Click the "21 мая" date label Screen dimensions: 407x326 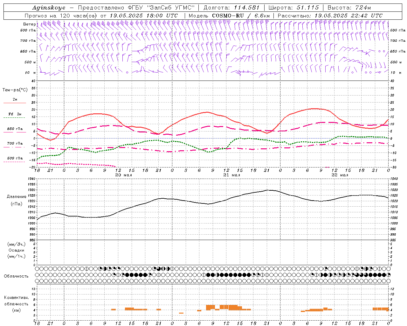(231, 175)
